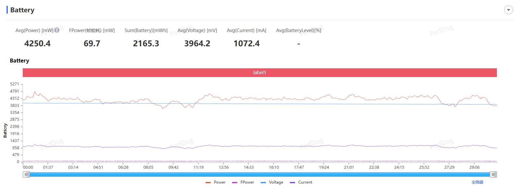Click the Avg(Voltage) value 3964.2

pos(197,43)
